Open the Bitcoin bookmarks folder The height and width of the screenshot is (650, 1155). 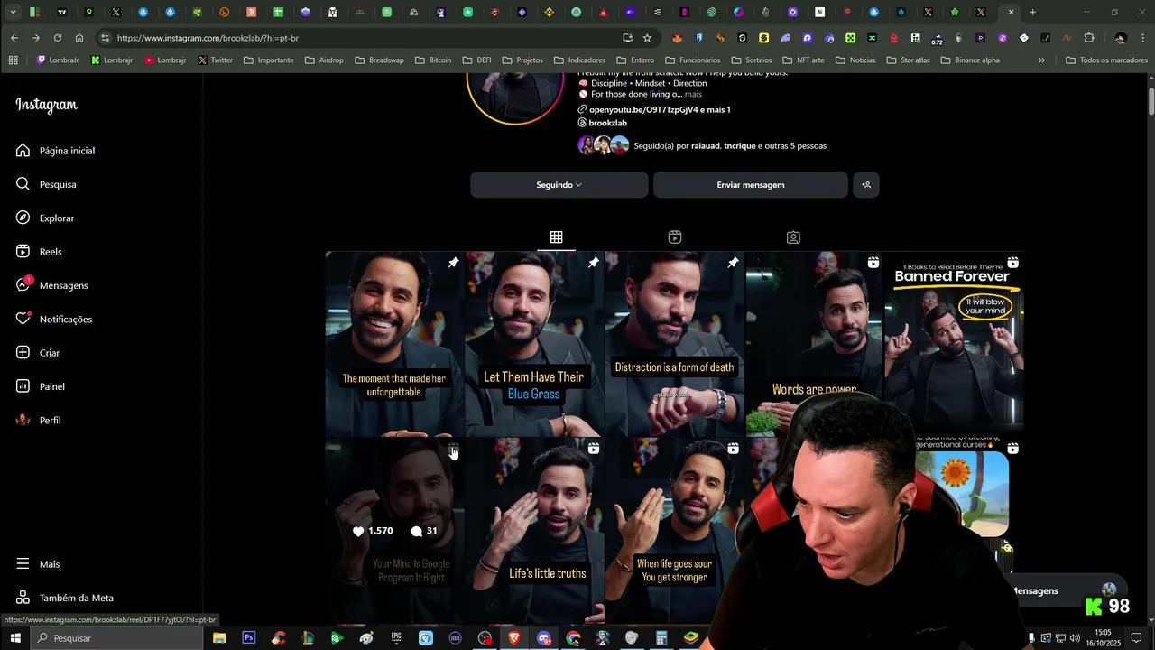(x=433, y=60)
